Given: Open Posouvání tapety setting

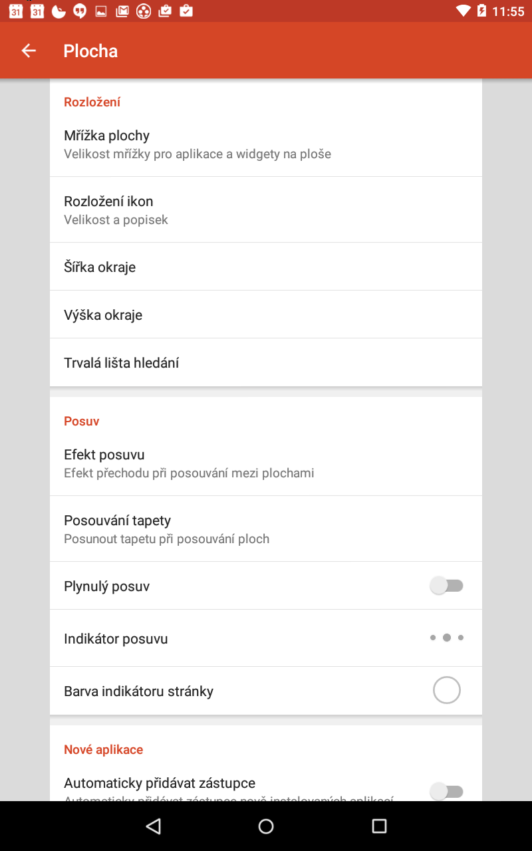Looking at the screenshot, I should tap(266, 529).
